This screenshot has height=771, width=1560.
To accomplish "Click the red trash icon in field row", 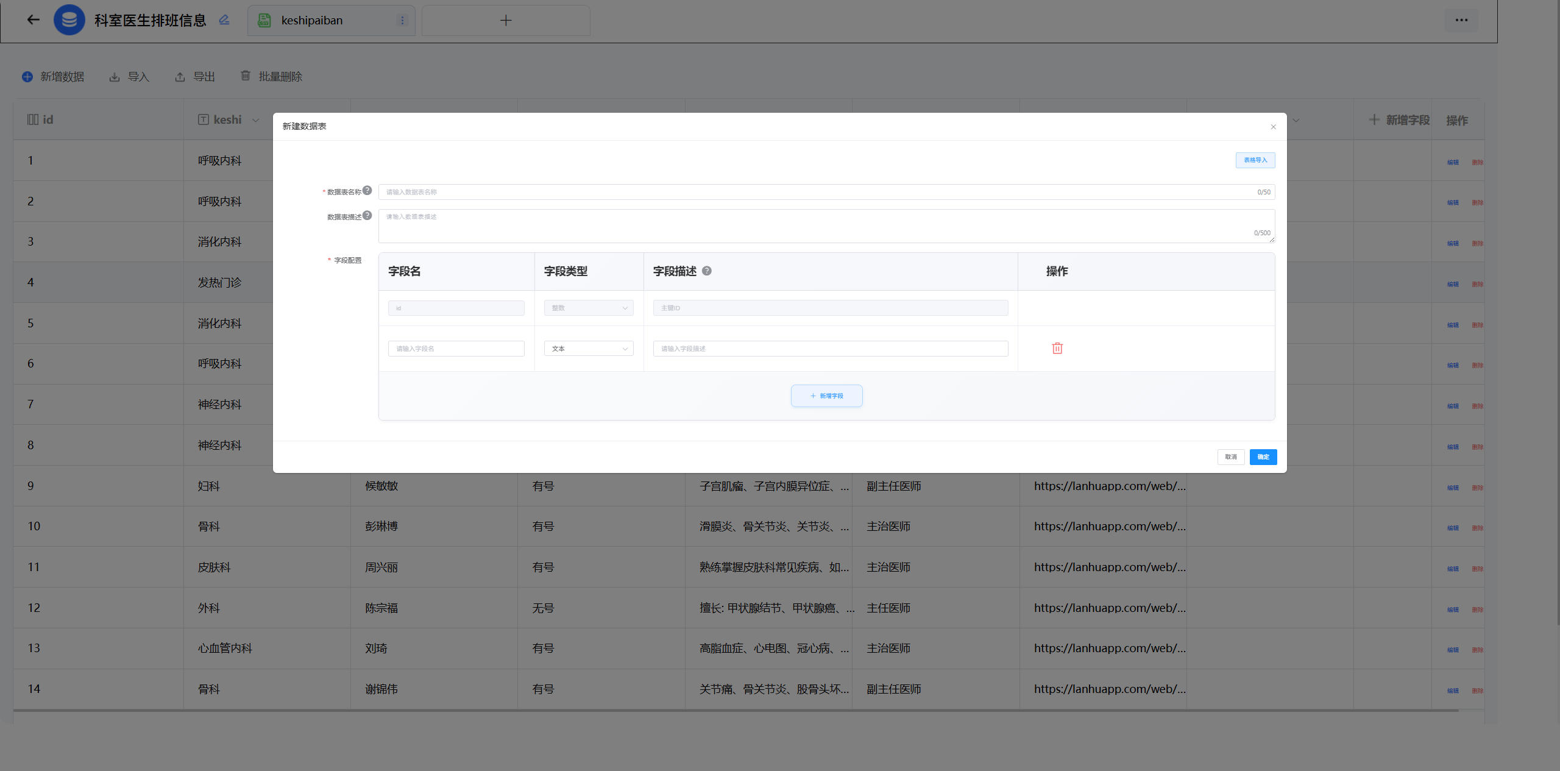I will coord(1057,348).
